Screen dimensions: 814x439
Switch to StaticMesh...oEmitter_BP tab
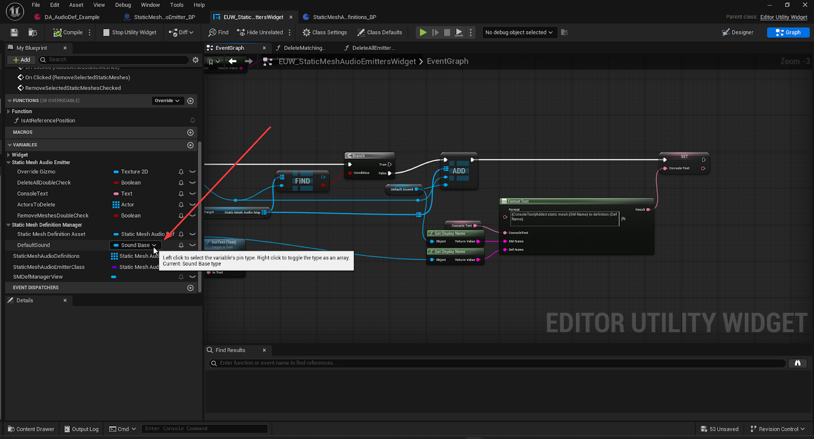164,17
